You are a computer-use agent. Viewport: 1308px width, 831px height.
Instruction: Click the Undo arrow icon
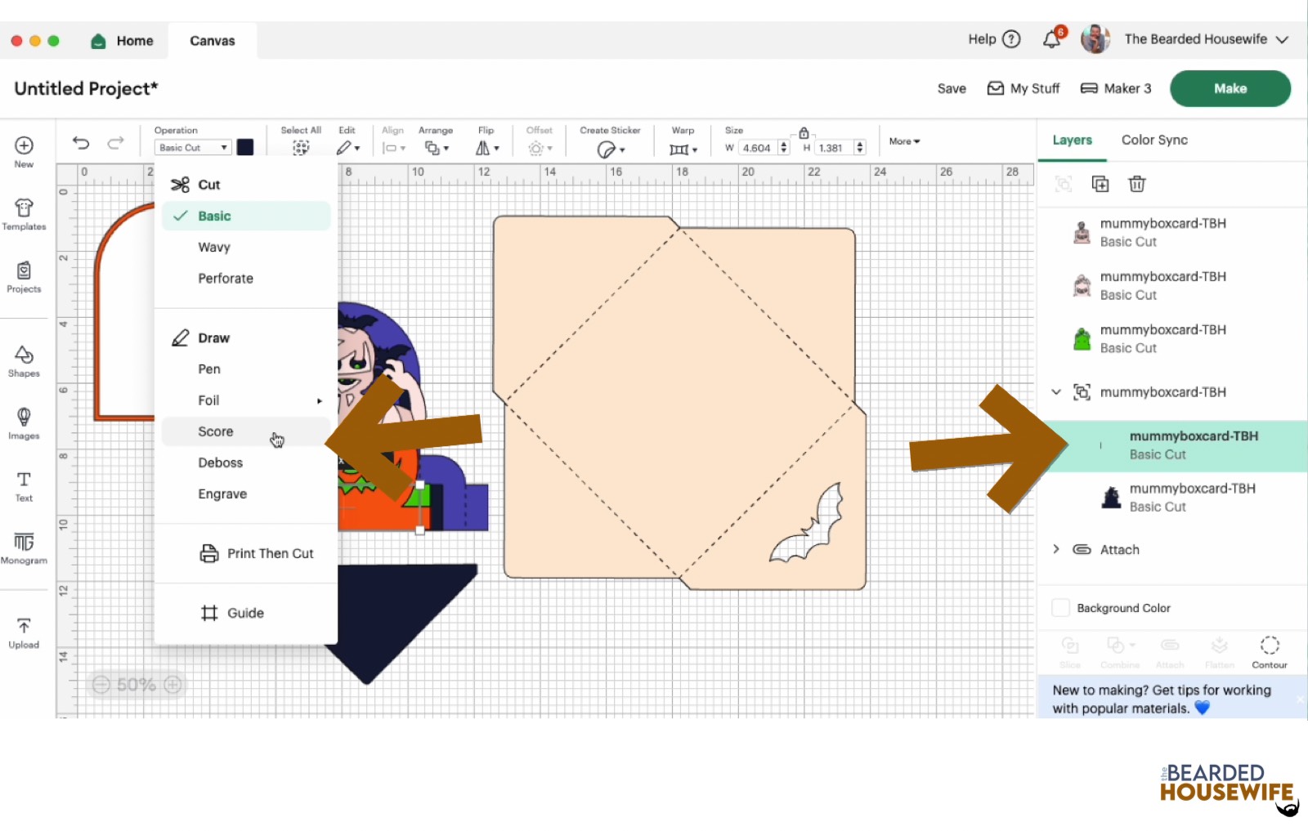click(81, 144)
